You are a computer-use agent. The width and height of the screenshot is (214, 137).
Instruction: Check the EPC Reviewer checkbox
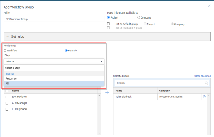coord(7,97)
